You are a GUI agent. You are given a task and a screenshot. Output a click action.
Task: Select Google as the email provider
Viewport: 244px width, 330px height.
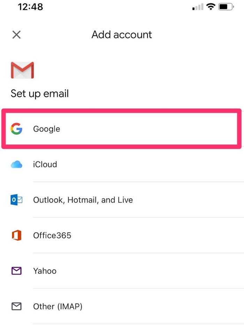(121, 128)
